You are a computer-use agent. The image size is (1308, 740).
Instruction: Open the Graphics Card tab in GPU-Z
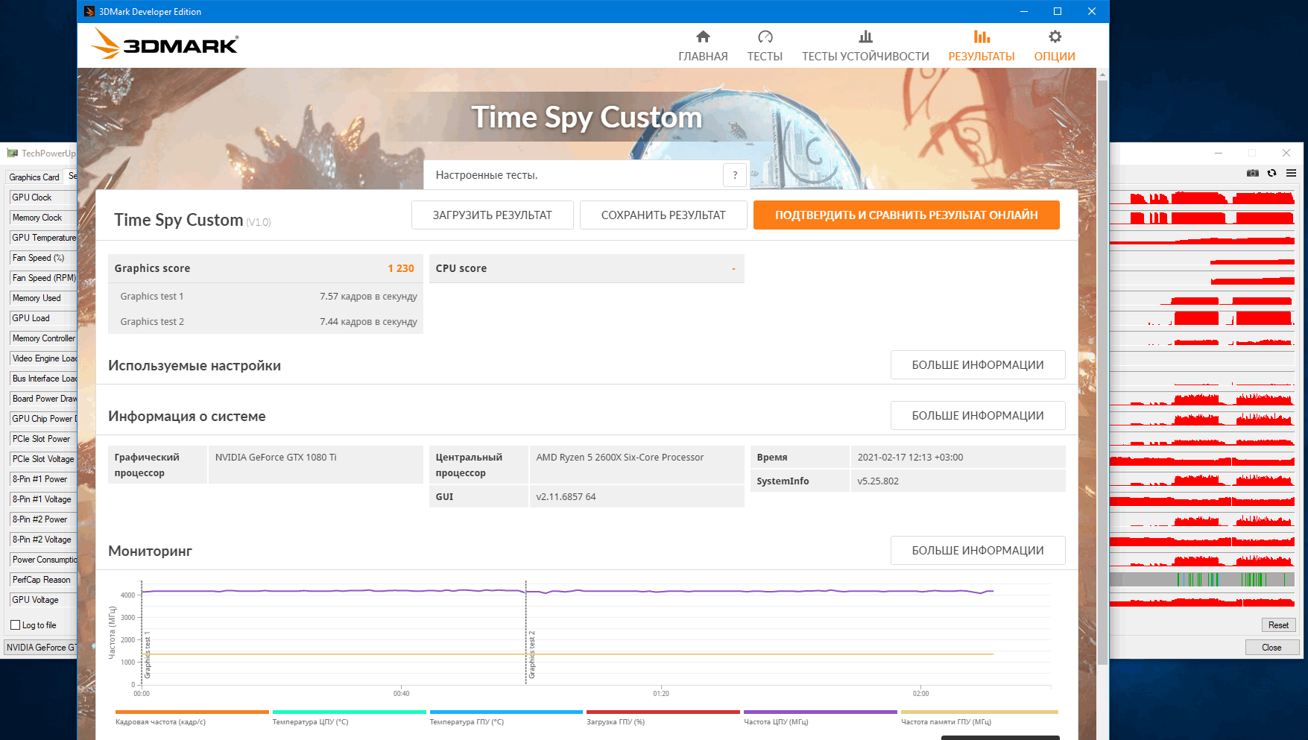(34, 177)
